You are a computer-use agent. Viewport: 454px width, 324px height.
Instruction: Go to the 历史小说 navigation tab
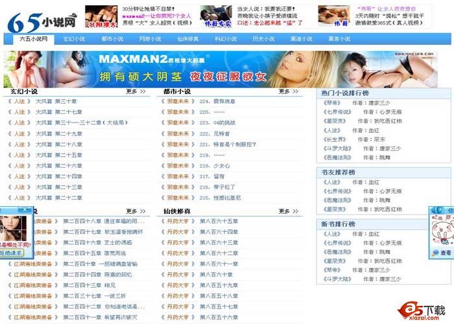pyautogui.click(x=263, y=39)
